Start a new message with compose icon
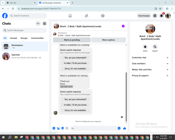Image resolution: width=175 pixels, height=140 pixels. pos(44,23)
